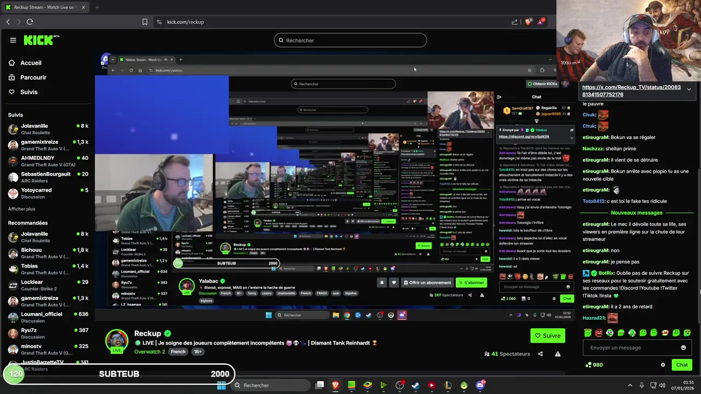Open Suivis in sidebar
The width and height of the screenshot is (701, 394).
point(23,92)
